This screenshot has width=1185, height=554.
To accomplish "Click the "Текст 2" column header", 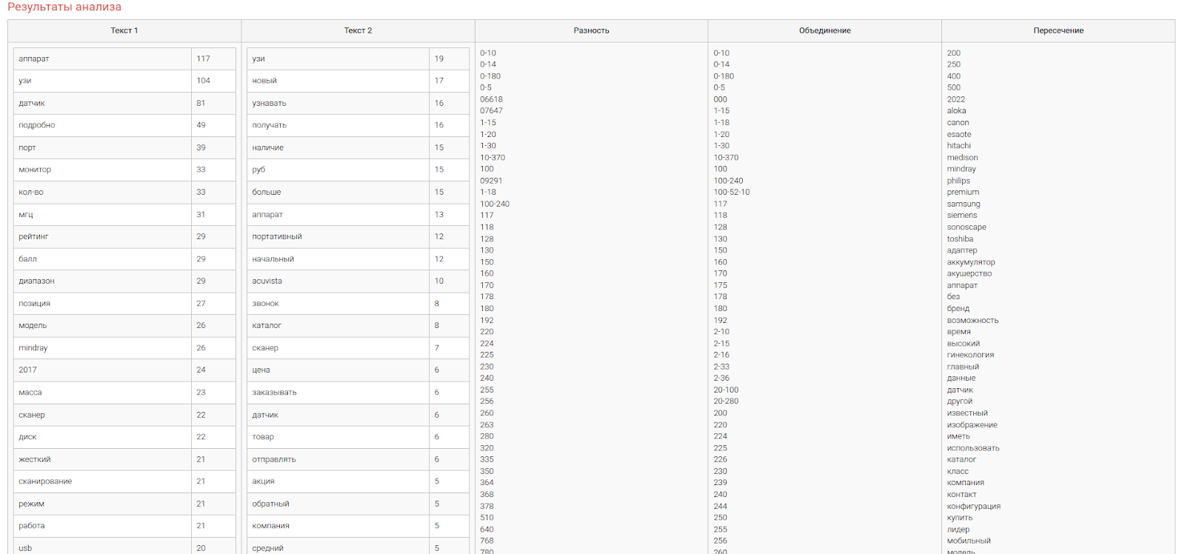I will coord(358,30).
